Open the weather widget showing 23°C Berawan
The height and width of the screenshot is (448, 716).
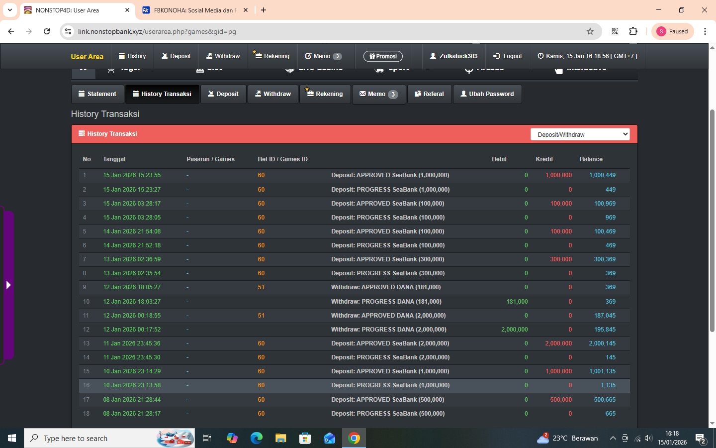pos(567,438)
